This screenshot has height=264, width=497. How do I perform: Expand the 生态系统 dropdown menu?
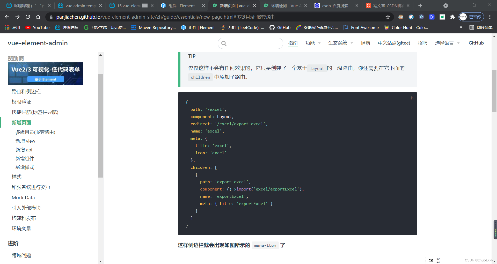click(x=340, y=43)
